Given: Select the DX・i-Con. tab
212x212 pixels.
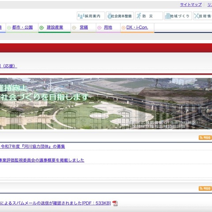Looking at the screenshot, I should click(x=137, y=27).
